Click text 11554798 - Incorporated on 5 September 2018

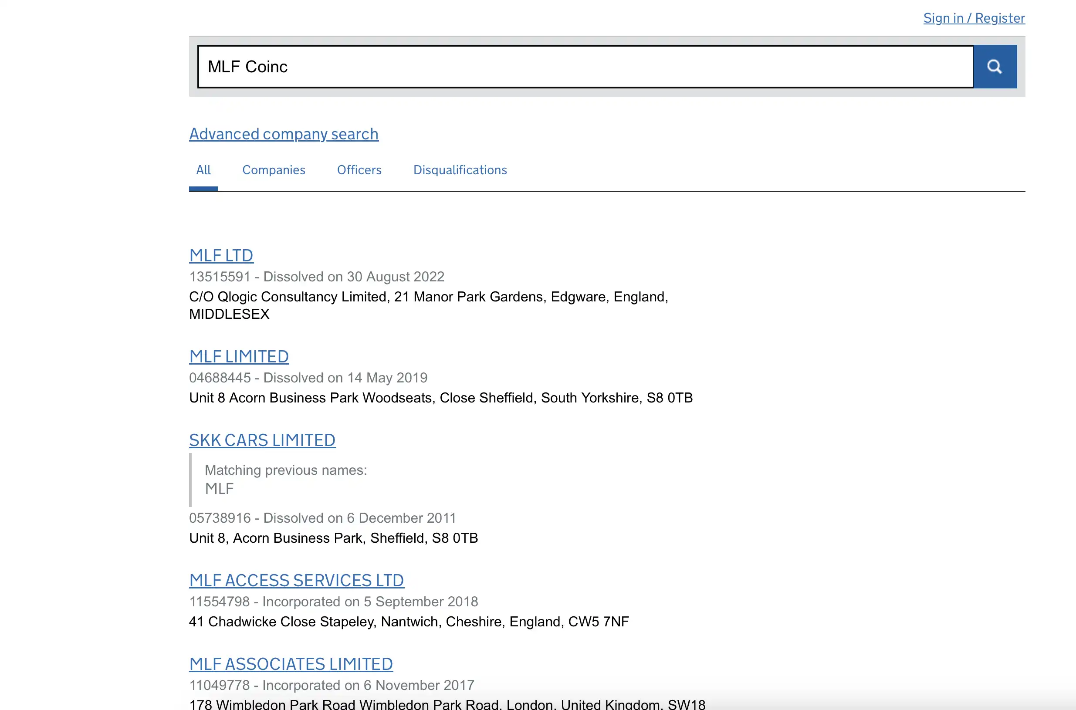[334, 602]
